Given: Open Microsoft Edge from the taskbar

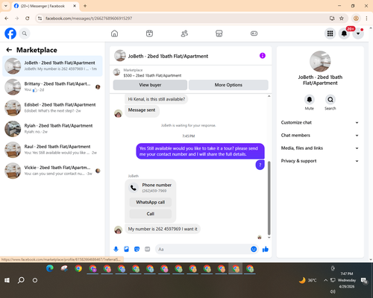Looking at the screenshot, I should [50, 268].
